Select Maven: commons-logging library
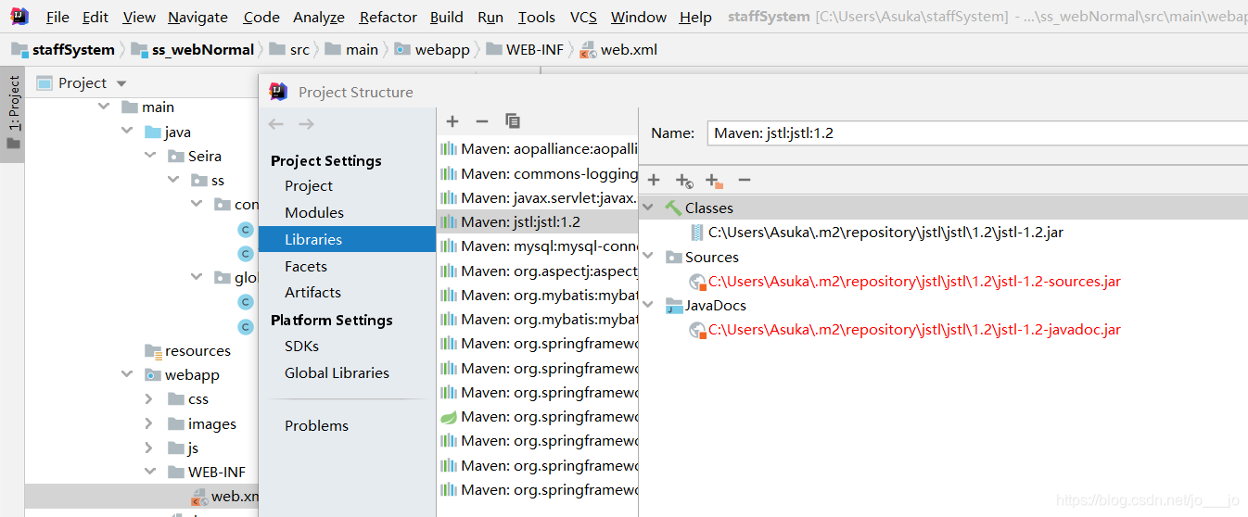The width and height of the screenshot is (1248, 517). [x=538, y=173]
